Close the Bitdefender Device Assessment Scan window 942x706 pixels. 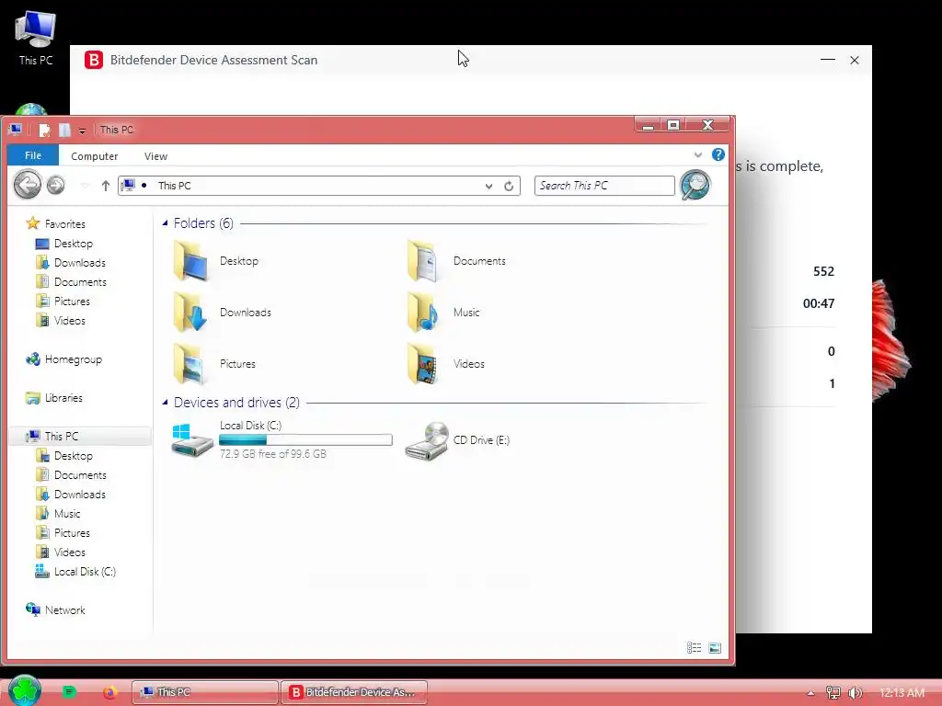[x=855, y=60]
